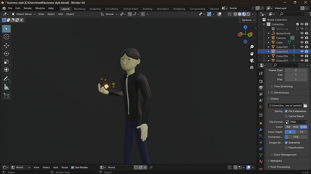The height and width of the screenshot is (174, 311).
Task: Set color depth to 16
Action: (x=302, y=132)
